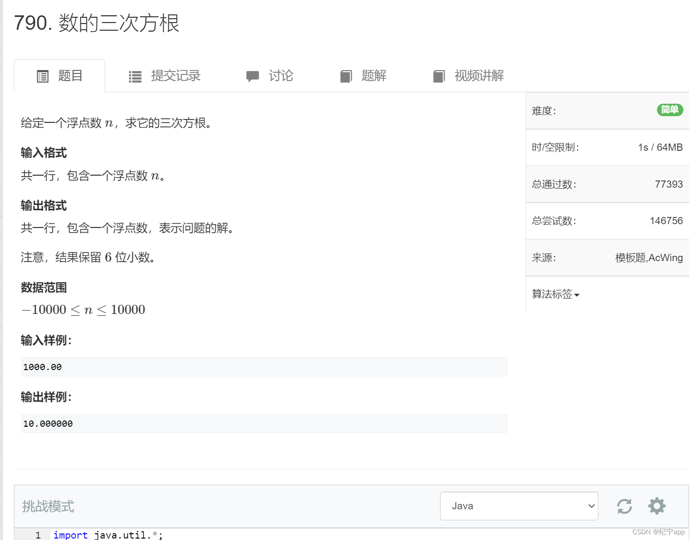Click the refresh code icon
692x540 pixels.
pos(624,506)
